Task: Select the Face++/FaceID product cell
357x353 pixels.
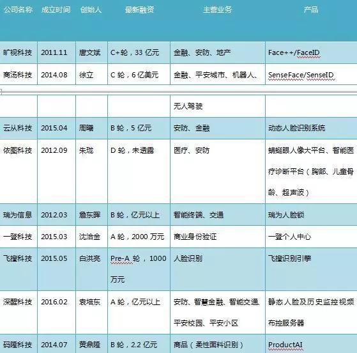Action: point(311,52)
